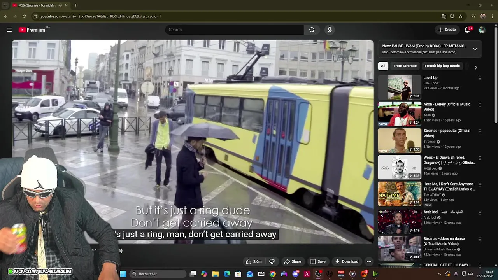Open the Stromae papaoutai thumbnail
This screenshot has width=498, height=280.
coord(400,140)
